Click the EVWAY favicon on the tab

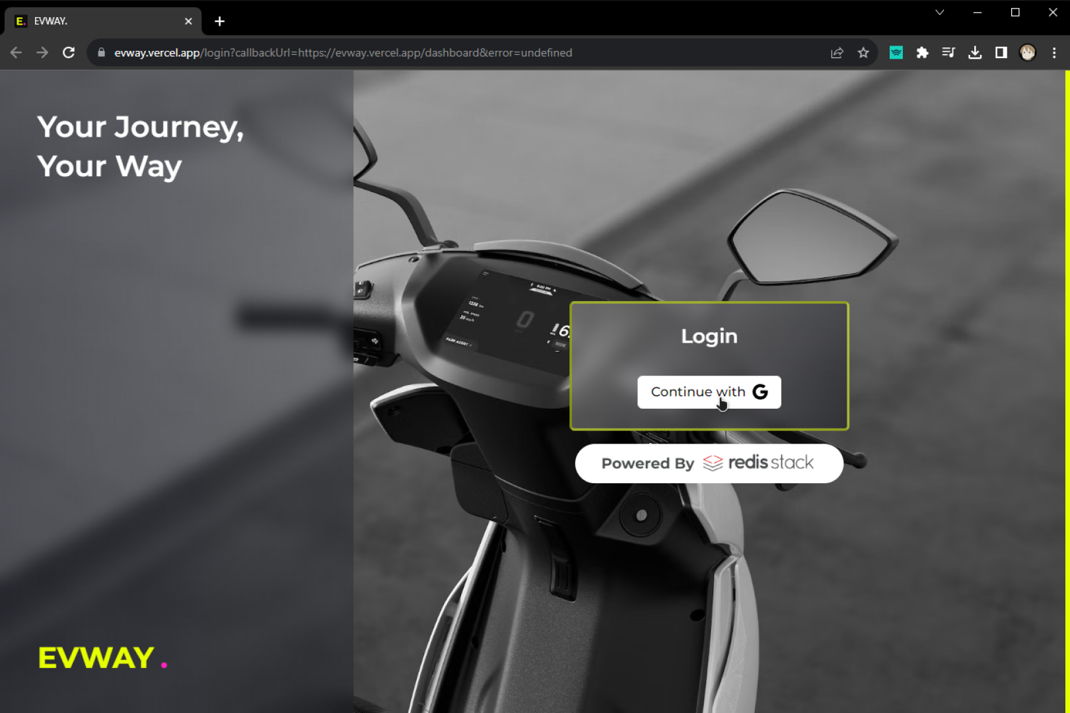pyautogui.click(x=20, y=20)
